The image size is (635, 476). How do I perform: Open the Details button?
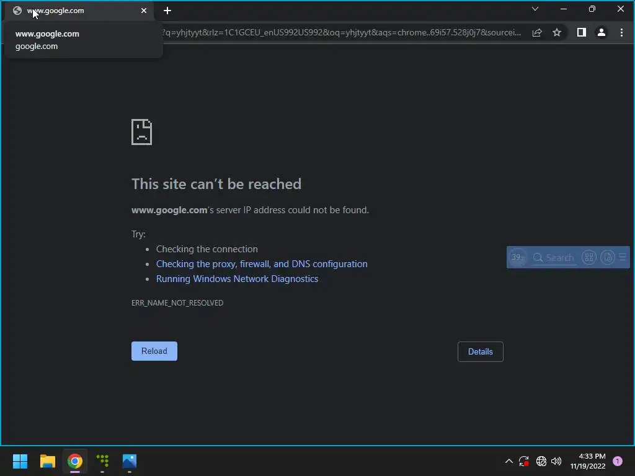click(x=481, y=352)
